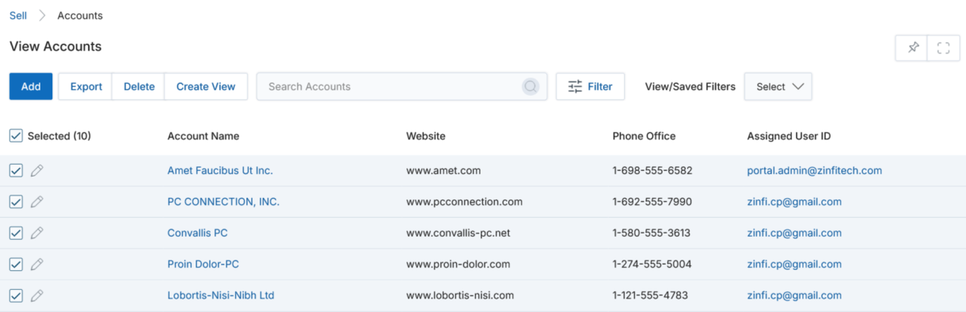The image size is (966, 312).
Task: Open Amet Faucibus Ut Inc. account
Action: pyautogui.click(x=220, y=170)
